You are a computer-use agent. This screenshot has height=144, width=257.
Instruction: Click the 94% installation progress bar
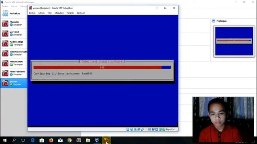[x=102, y=67]
